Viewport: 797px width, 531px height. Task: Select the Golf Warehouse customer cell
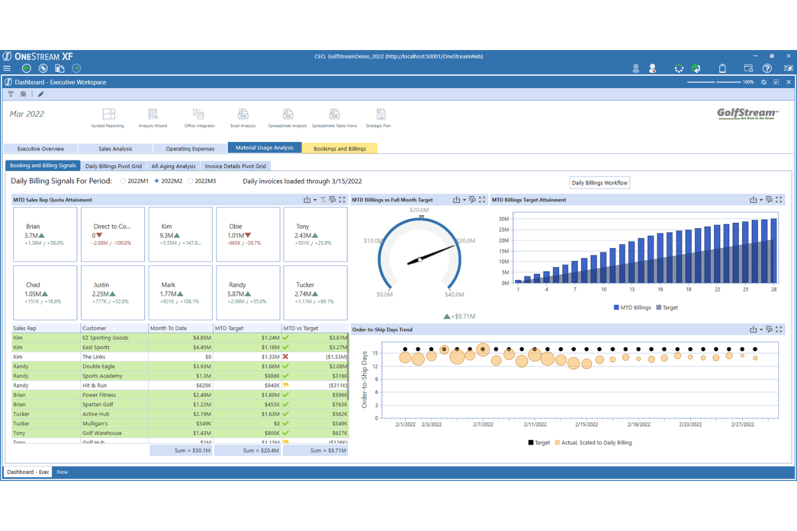point(115,433)
